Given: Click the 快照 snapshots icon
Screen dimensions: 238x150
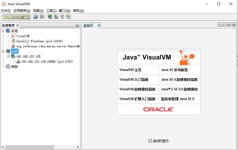Looking at the screenshot, I should click(8, 66).
